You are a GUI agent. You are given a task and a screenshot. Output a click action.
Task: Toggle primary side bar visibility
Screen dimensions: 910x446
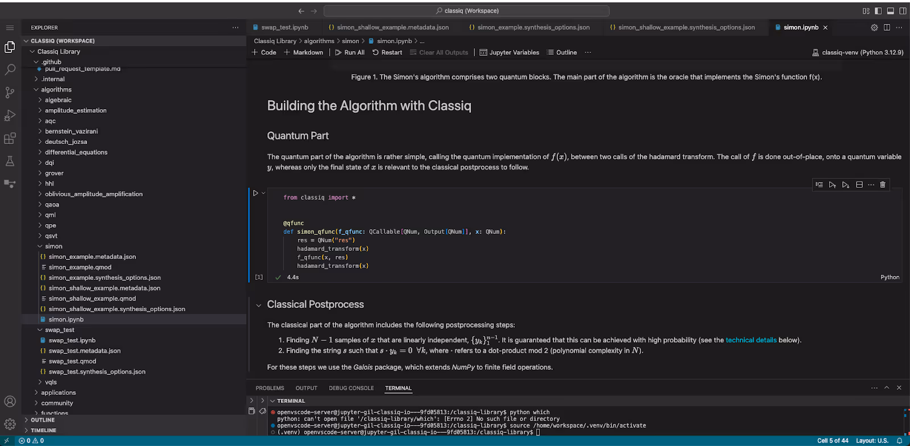[x=878, y=11]
